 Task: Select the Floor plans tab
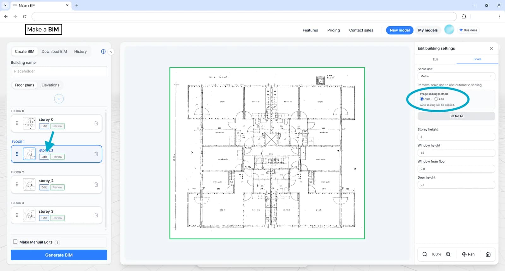tap(24, 85)
